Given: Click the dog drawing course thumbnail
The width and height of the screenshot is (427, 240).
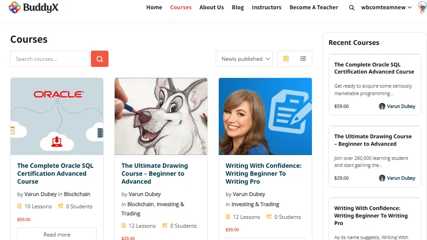Looking at the screenshot, I should coord(161,116).
